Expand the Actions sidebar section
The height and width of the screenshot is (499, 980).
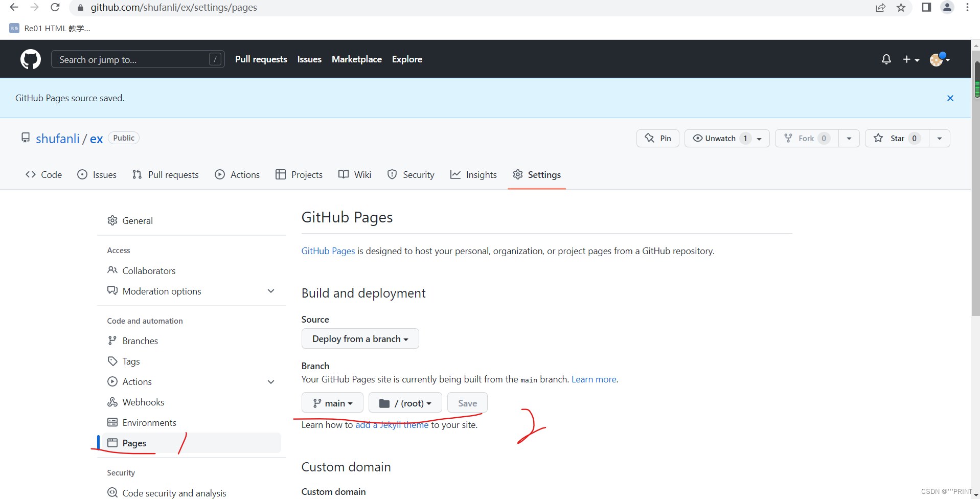click(271, 382)
